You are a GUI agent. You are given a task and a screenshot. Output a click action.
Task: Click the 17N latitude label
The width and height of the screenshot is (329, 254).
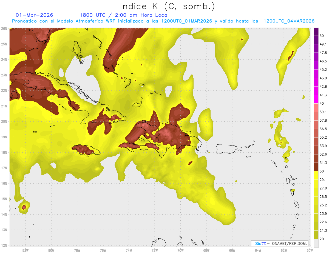pyautogui.click(x=4, y=168)
